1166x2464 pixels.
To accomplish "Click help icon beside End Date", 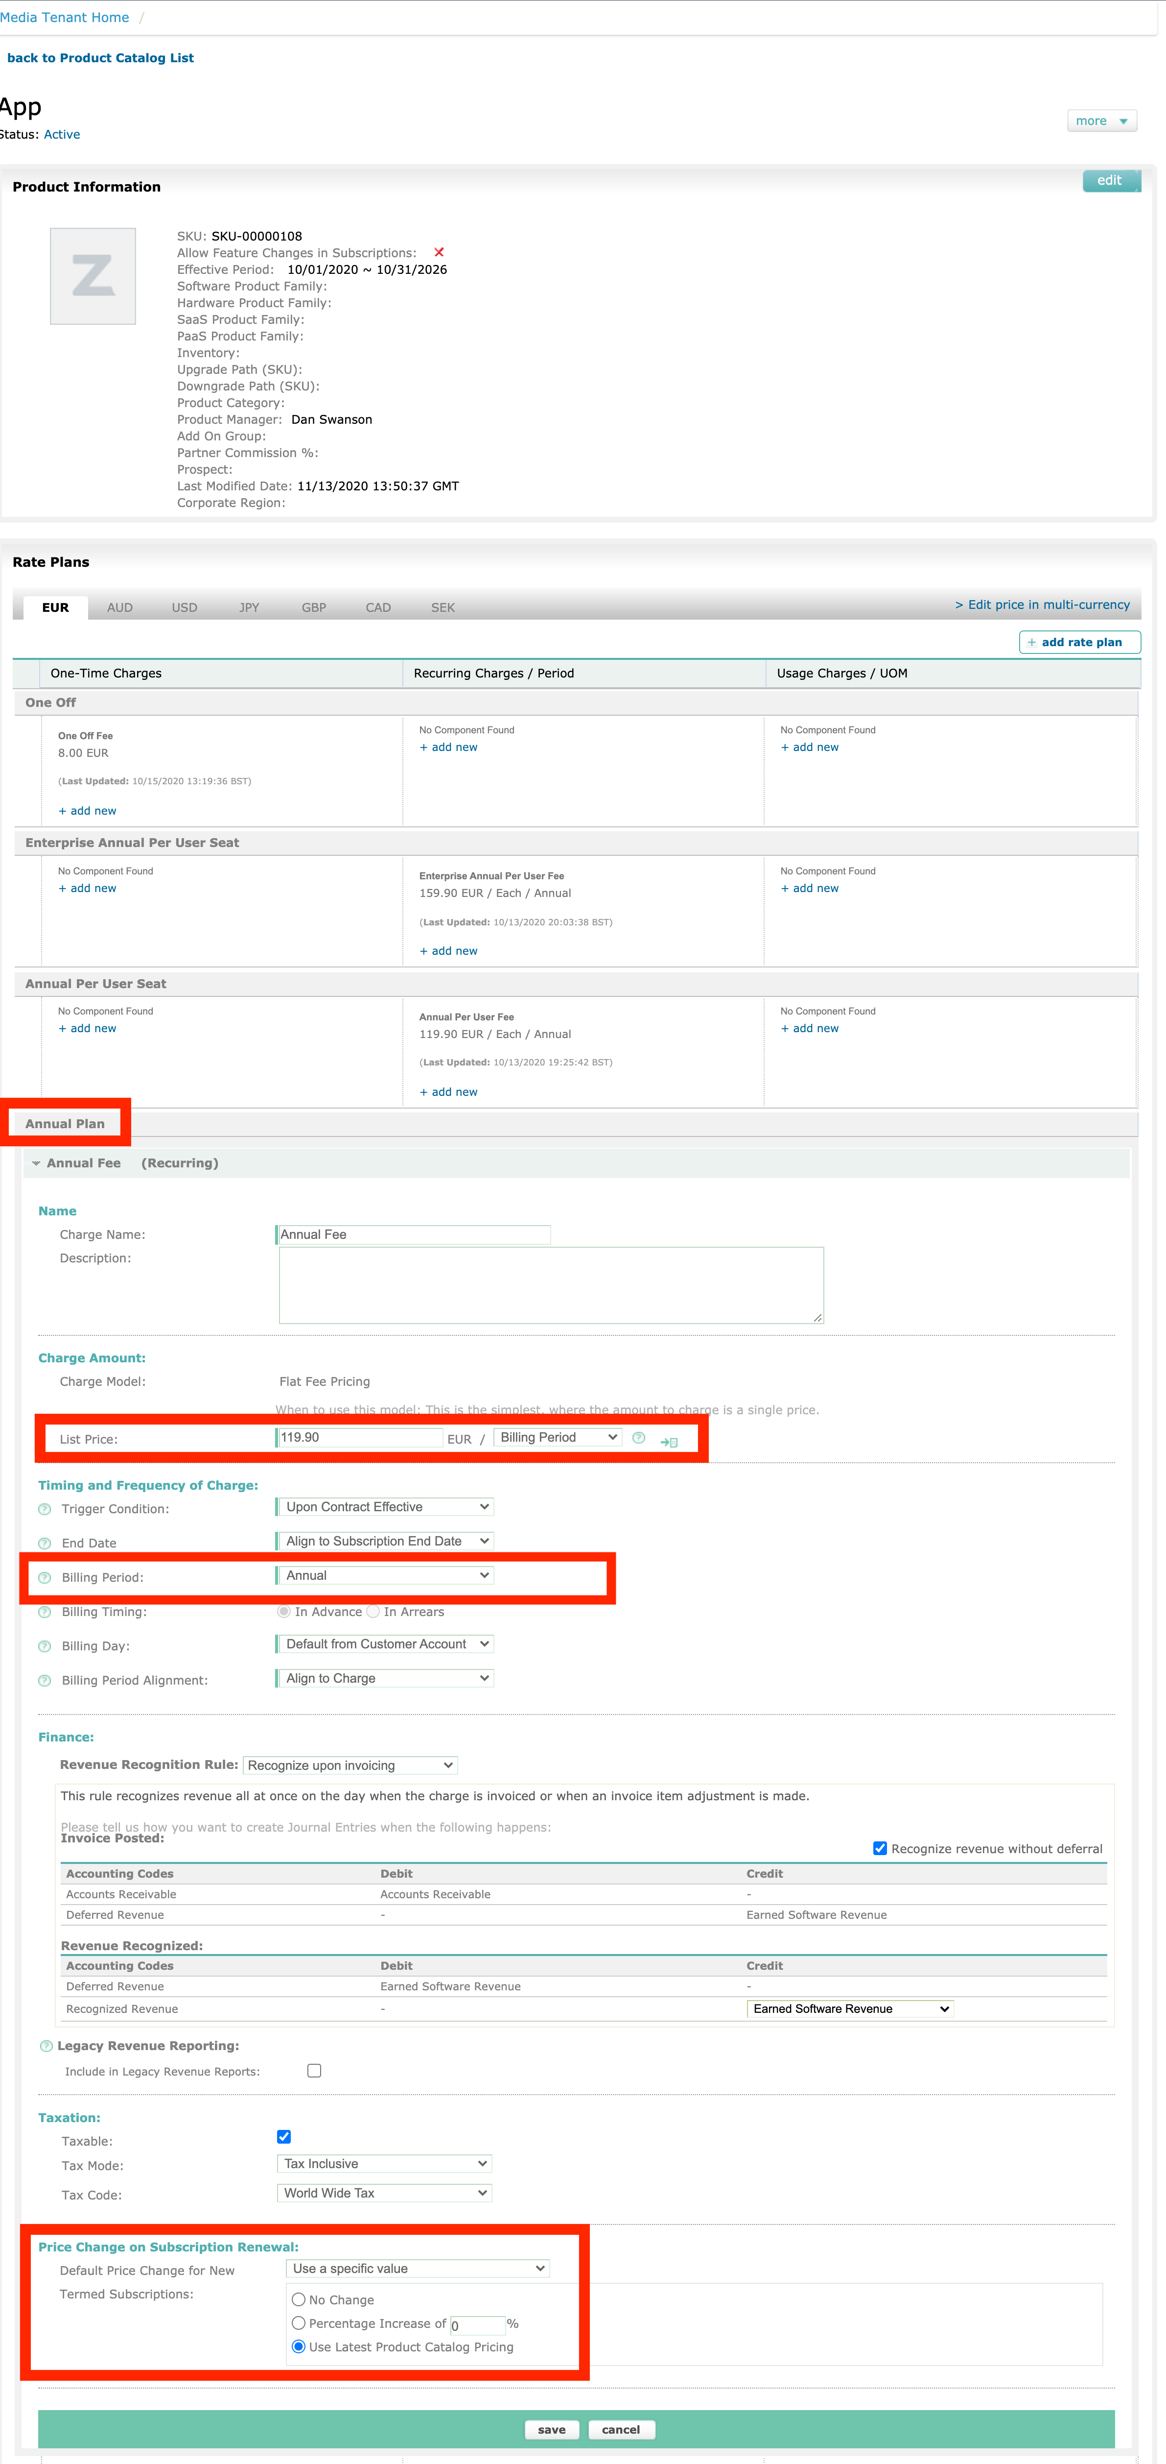I will point(44,1544).
